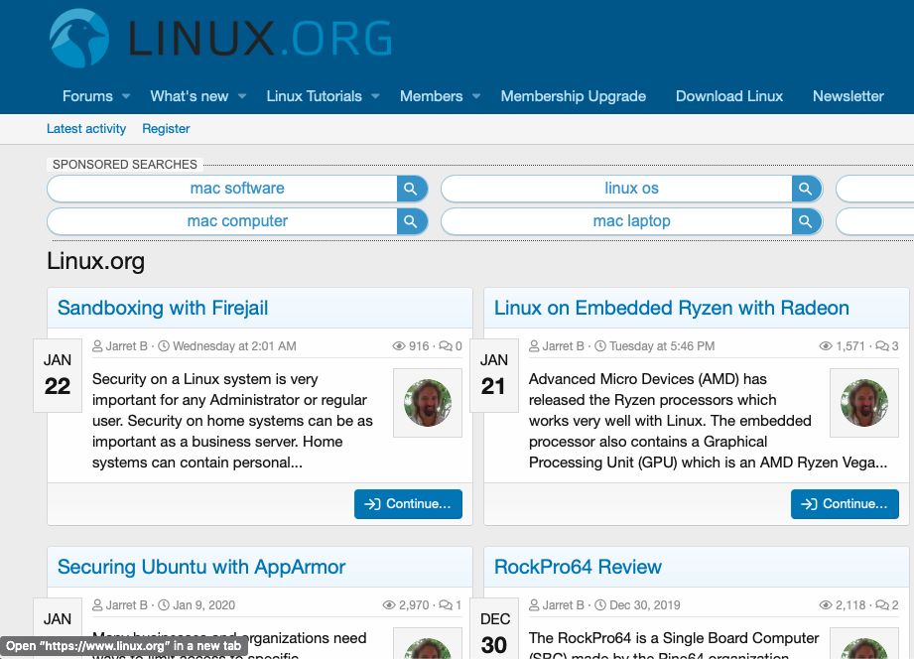Expand the Forums dropdown arrow
The height and width of the screenshot is (659, 914).
[126, 96]
